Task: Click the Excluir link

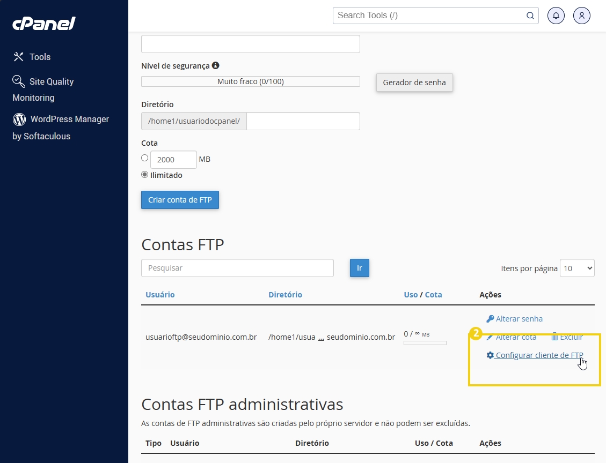Action: click(x=571, y=337)
